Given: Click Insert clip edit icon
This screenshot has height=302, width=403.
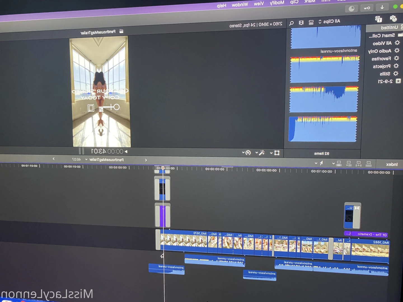Looking at the screenshot, I should pos(359,163).
